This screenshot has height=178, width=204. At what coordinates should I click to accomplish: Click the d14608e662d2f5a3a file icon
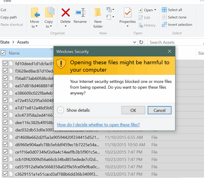coord(11,137)
